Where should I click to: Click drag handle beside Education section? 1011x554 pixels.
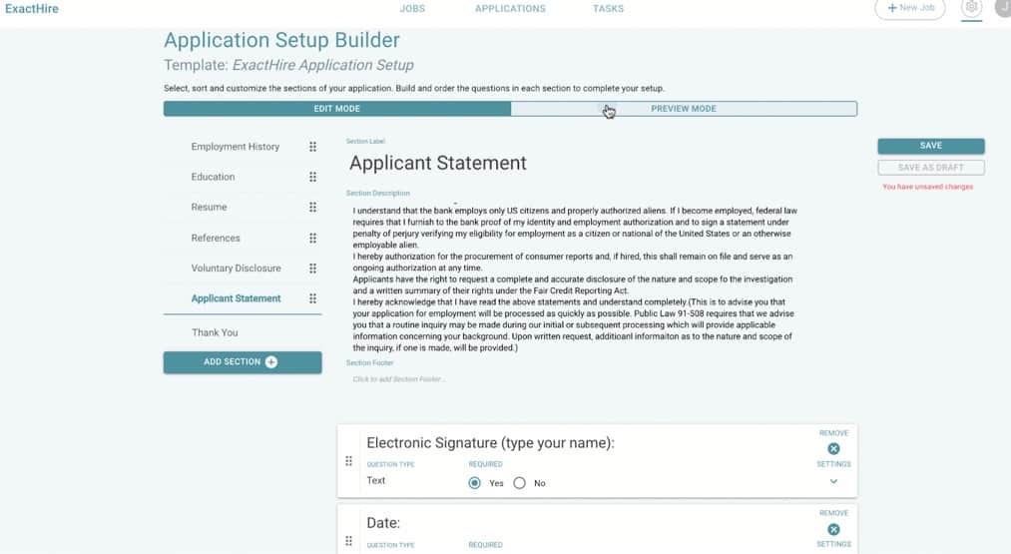click(x=312, y=177)
